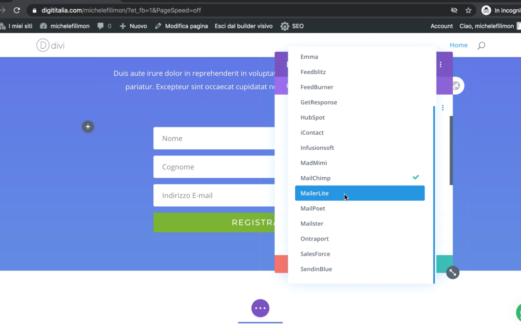Screen dimensions: 521x326
Task: Select the checked MailChimp option
Action: 360,178
